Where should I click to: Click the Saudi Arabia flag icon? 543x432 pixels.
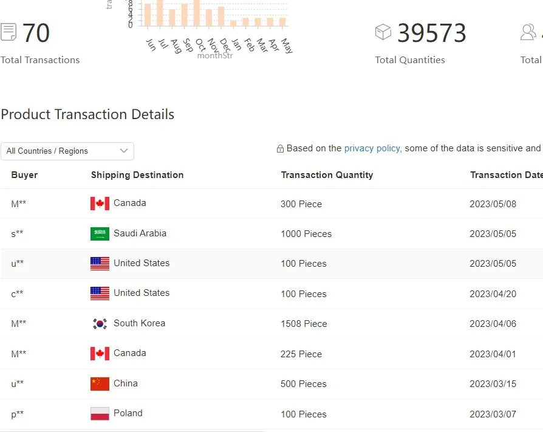tap(100, 234)
